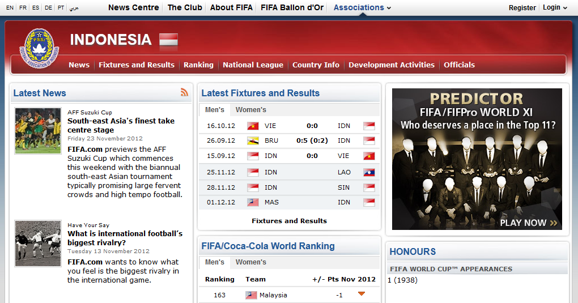Switch language to FR
578x303 pixels.
tap(23, 8)
